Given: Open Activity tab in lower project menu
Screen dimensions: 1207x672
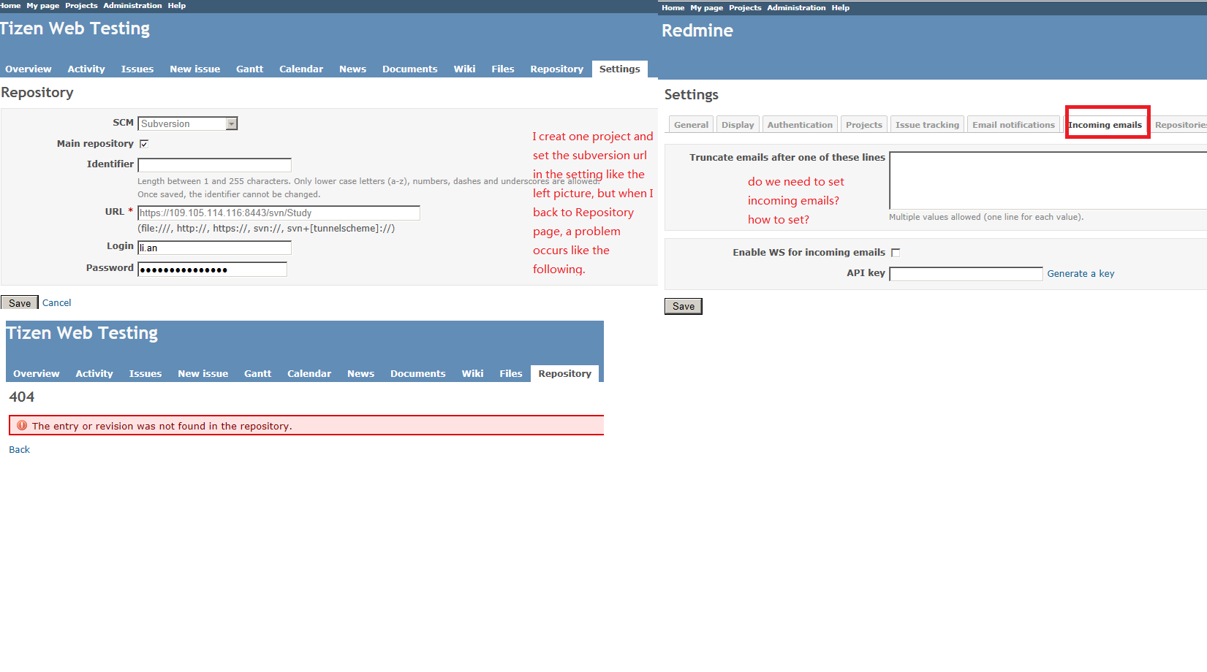Looking at the screenshot, I should coord(94,373).
